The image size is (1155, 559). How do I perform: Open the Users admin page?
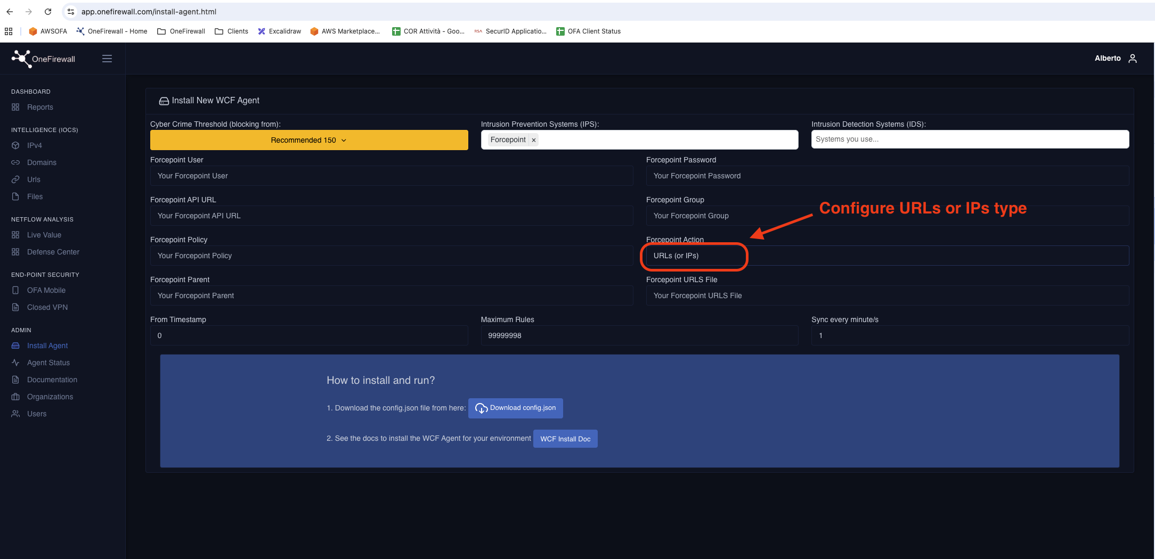tap(37, 414)
